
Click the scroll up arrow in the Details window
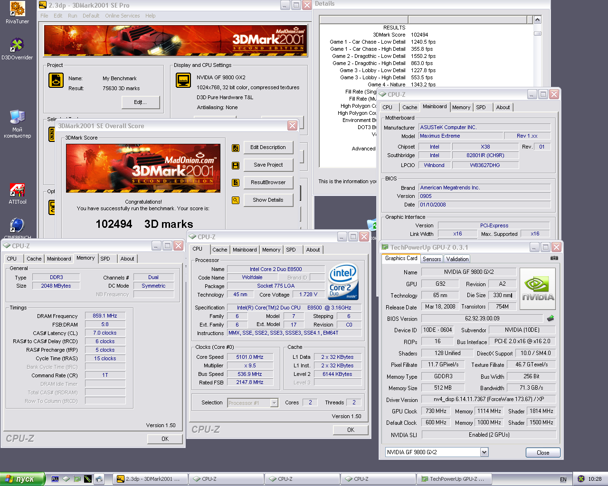[537, 20]
